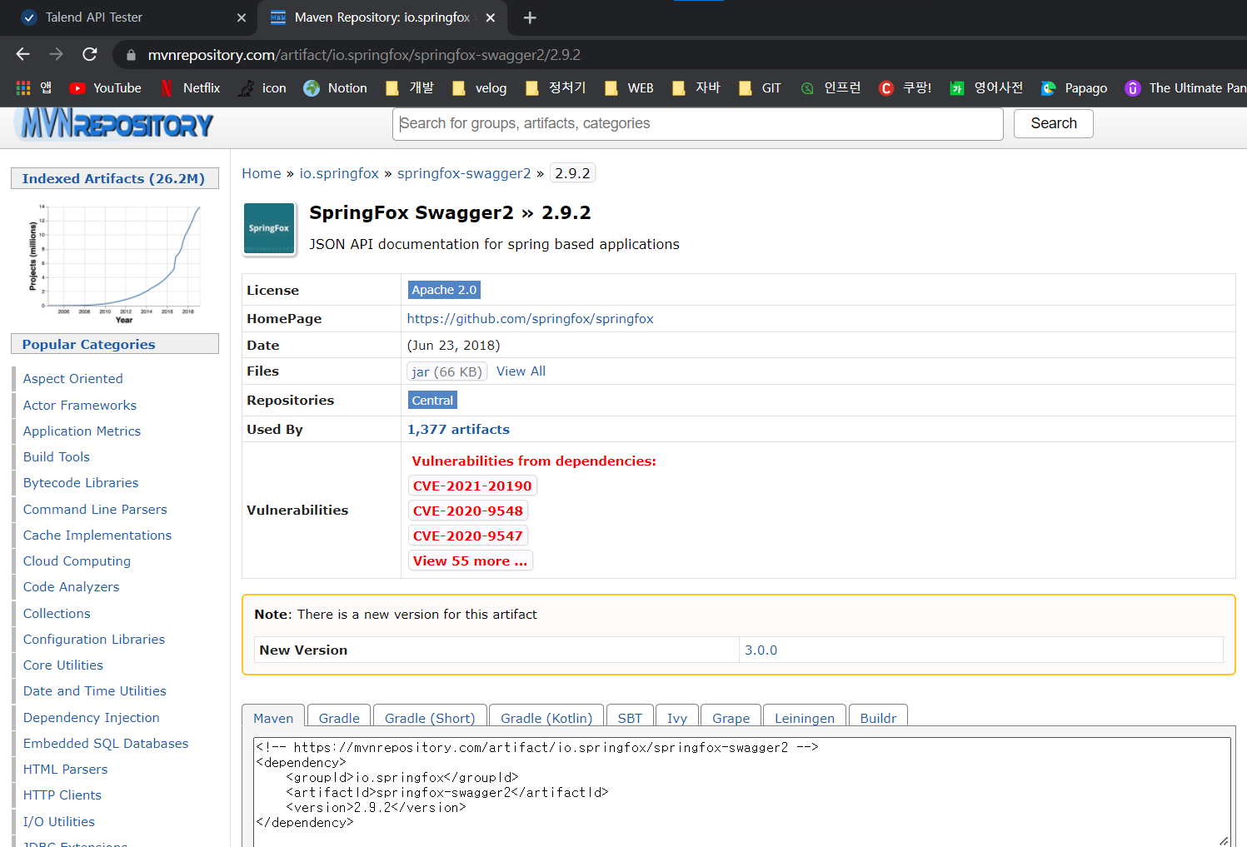Open the Dependency Injection category
The height and width of the screenshot is (847, 1247).
(91, 717)
